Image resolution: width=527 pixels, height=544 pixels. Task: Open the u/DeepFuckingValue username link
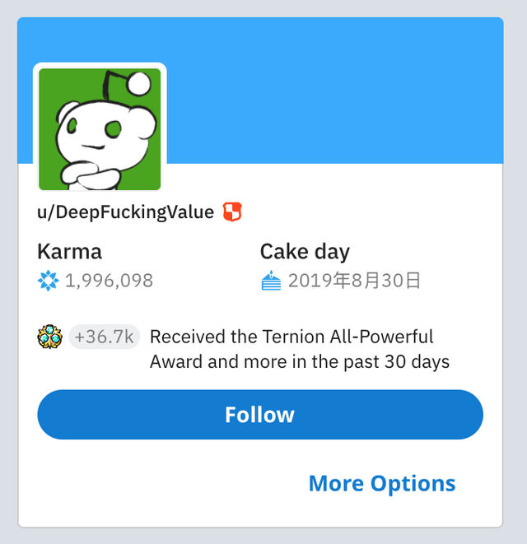pyautogui.click(x=125, y=212)
